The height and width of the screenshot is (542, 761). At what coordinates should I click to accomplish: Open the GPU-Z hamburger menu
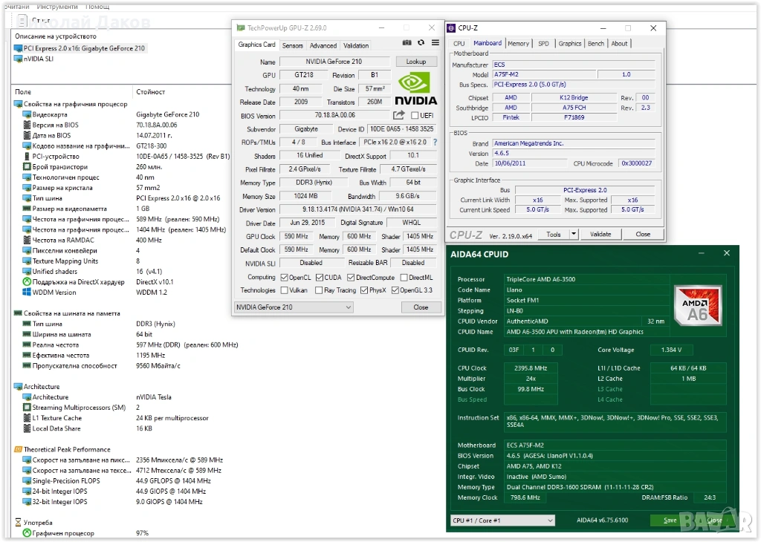[x=433, y=44]
